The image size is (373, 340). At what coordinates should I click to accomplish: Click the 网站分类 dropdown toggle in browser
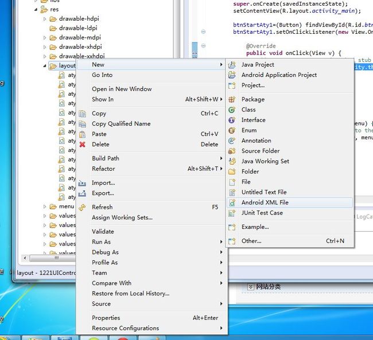click(x=251, y=287)
